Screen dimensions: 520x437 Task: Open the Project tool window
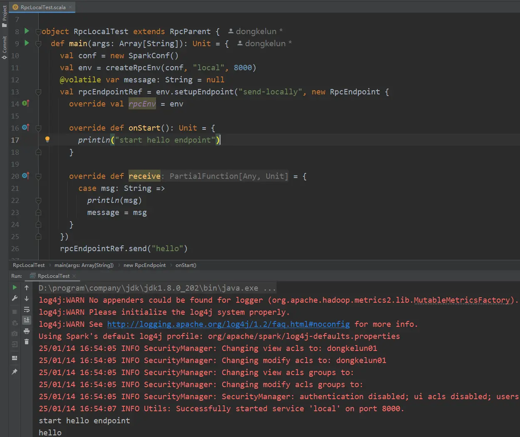pyautogui.click(x=4, y=16)
